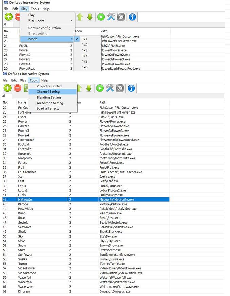Click Projector Control in the Tools menu
This screenshot has height=296, width=230.
50,86
